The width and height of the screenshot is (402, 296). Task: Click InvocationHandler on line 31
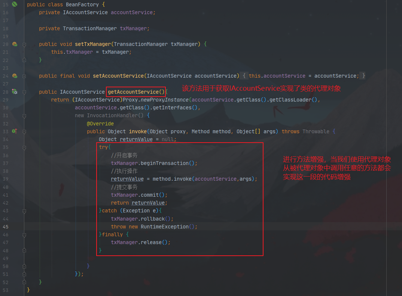tap(112, 116)
